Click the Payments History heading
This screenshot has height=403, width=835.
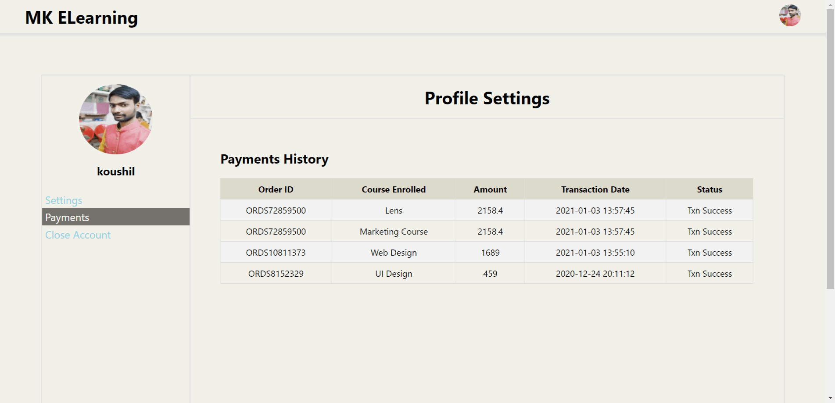[x=274, y=159]
